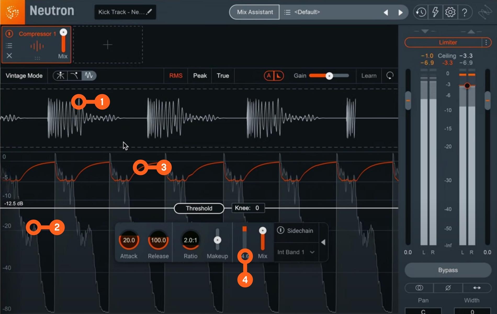Image resolution: width=497 pixels, height=314 pixels.
Task: Open the Limiter options three-dot menu
Action: pos(486,42)
